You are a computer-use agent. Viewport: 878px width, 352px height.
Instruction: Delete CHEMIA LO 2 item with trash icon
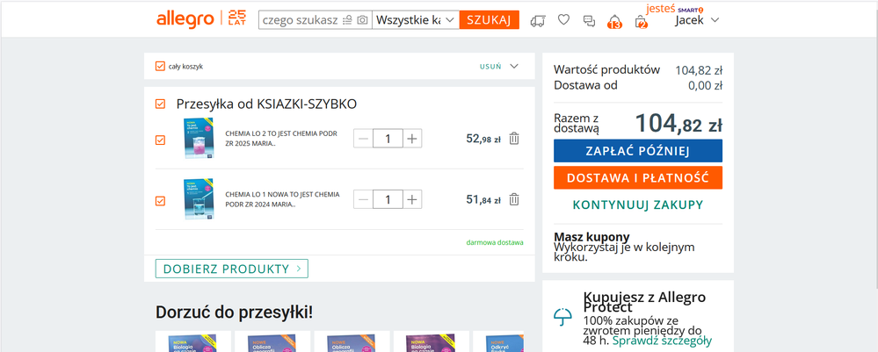point(514,138)
